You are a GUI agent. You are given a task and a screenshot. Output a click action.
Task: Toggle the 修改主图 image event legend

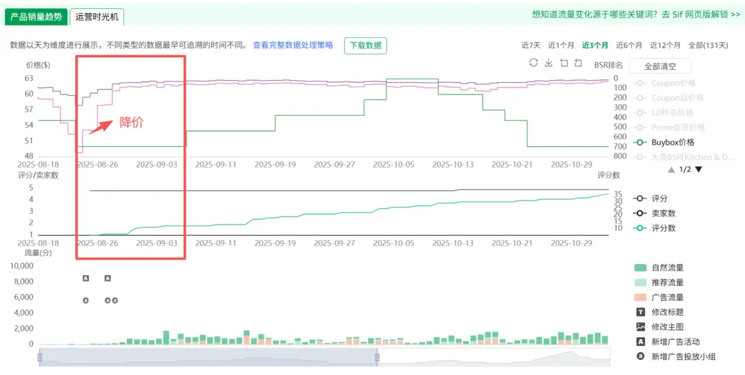[660, 327]
